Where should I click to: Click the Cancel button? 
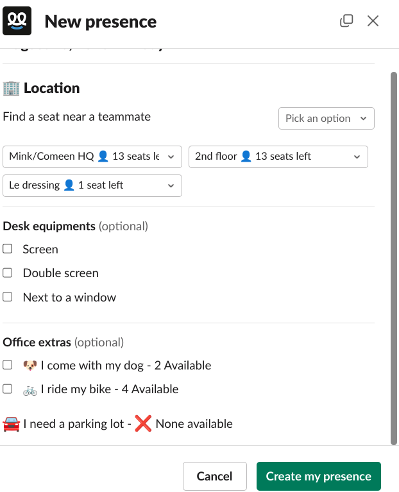tap(215, 476)
